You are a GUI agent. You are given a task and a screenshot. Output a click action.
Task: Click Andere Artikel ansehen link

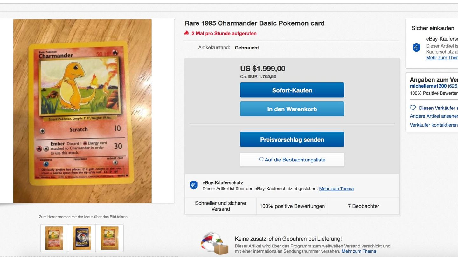434,116
